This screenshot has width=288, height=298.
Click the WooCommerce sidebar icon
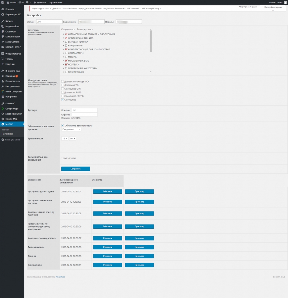coord(3,54)
